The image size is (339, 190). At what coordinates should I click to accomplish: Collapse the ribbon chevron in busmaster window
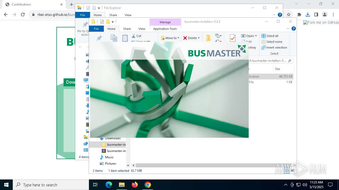coord(288,29)
